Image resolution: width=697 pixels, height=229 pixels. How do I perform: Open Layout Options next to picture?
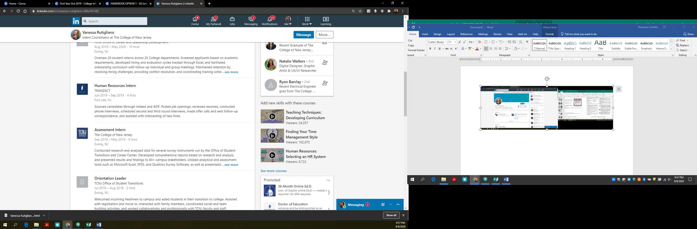coord(619,89)
